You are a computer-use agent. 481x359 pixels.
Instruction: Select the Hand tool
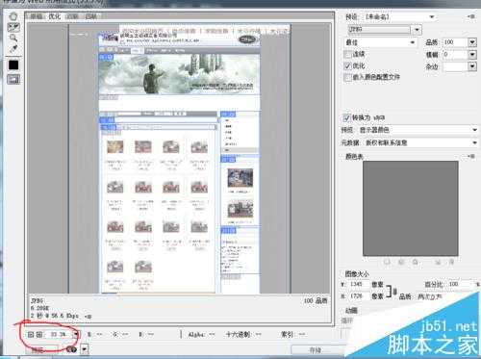click(13, 16)
